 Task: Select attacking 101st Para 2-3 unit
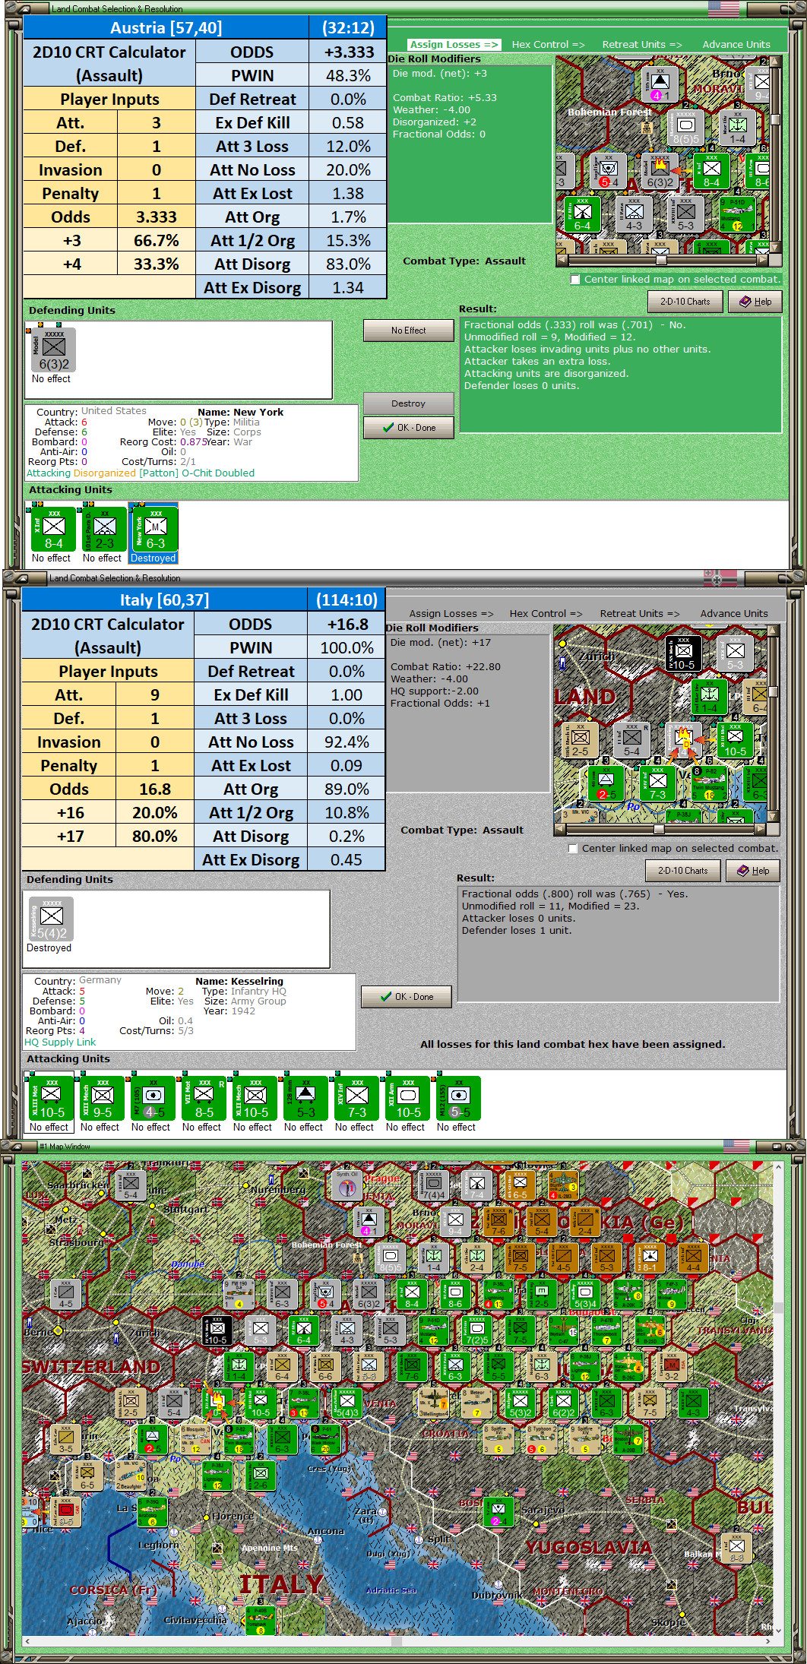[104, 529]
